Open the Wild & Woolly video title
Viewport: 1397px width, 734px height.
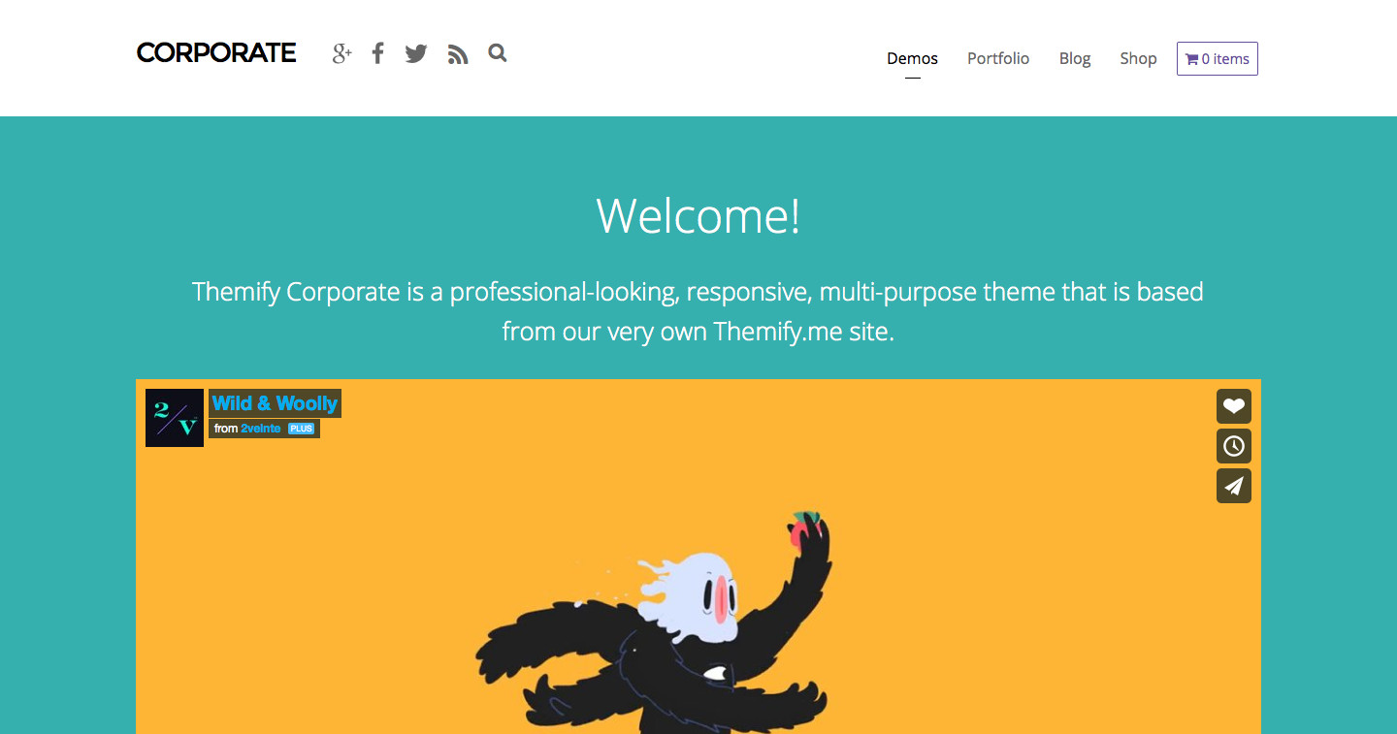[x=275, y=403]
